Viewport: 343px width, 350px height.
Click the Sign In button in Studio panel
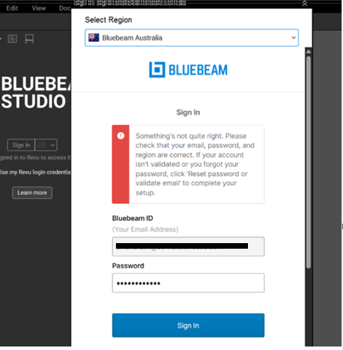(x=21, y=145)
